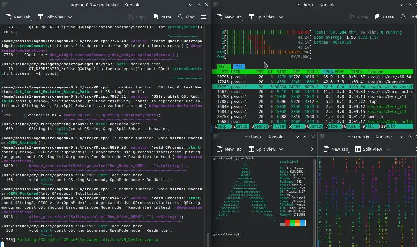The height and width of the screenshot is (247, 417).
Task: Select htop process row 20793 gcc
Action: [313, 77]
